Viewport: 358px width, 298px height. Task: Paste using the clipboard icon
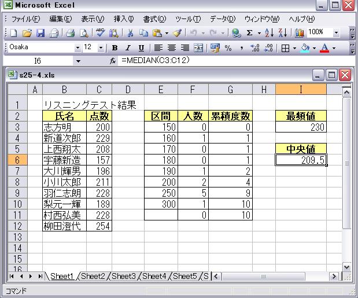(157, 34)
